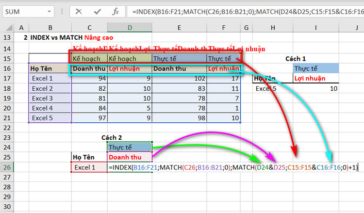This screenshot has height=213, width=364.
Task: Click cell with value 17
Action: [x=223, y=79]
